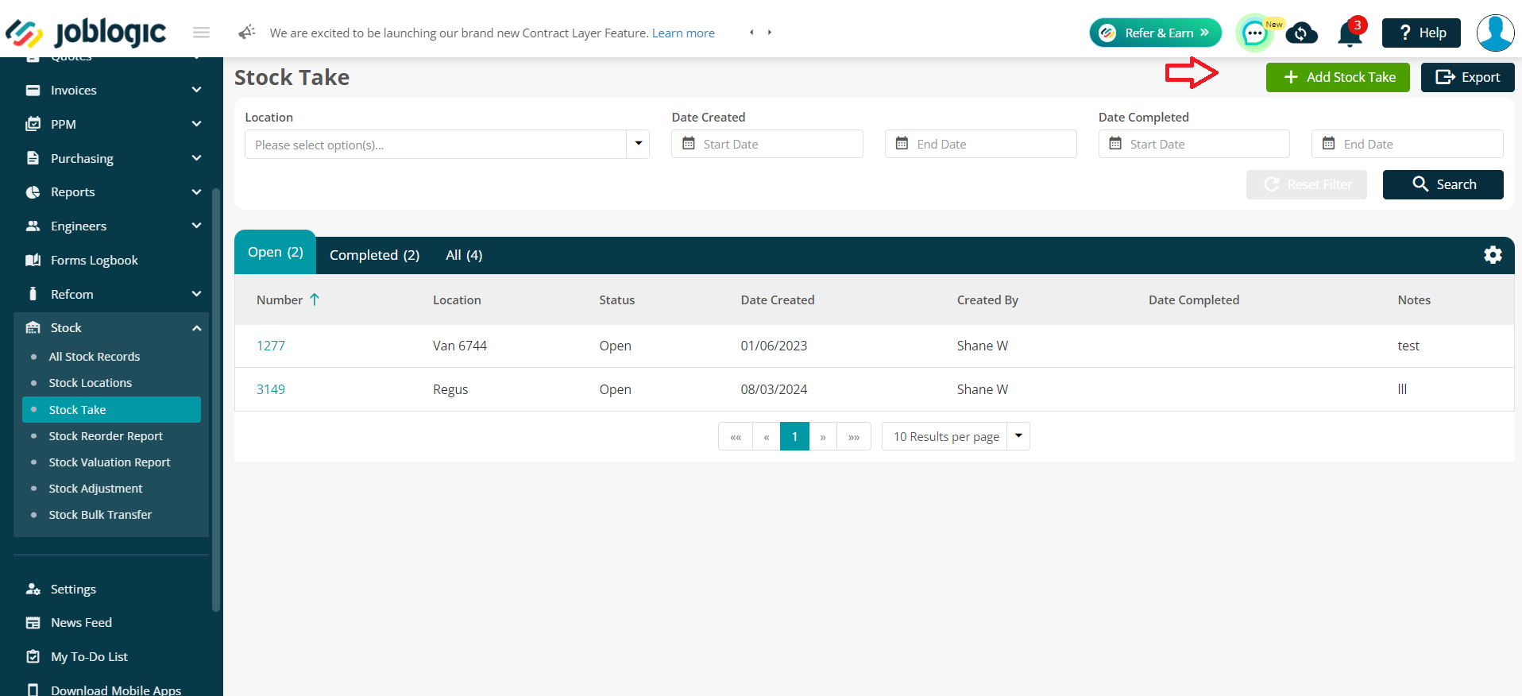Click the sidebar vertical scrollbar
Viewport: 1522px width, 696px height.
tap(216, 399)
